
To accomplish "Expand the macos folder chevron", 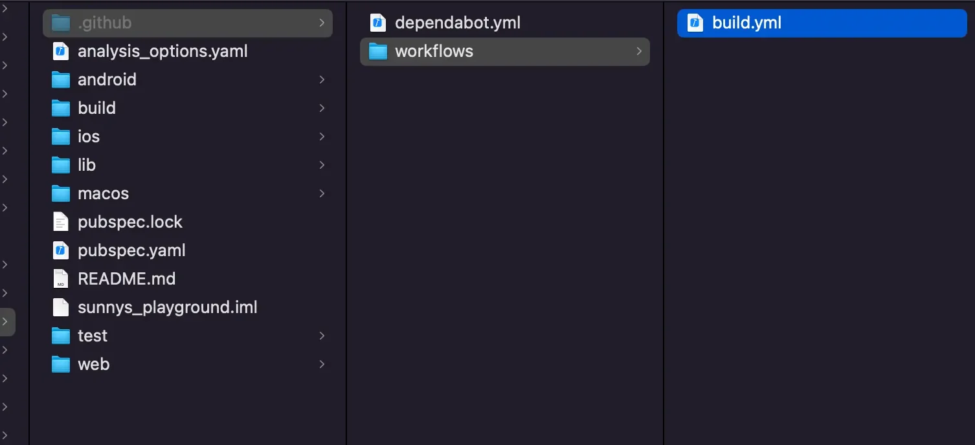I will click(x=322, y=193).
